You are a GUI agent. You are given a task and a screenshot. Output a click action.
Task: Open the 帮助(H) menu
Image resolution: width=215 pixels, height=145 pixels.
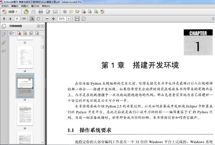tap(46, 6)
